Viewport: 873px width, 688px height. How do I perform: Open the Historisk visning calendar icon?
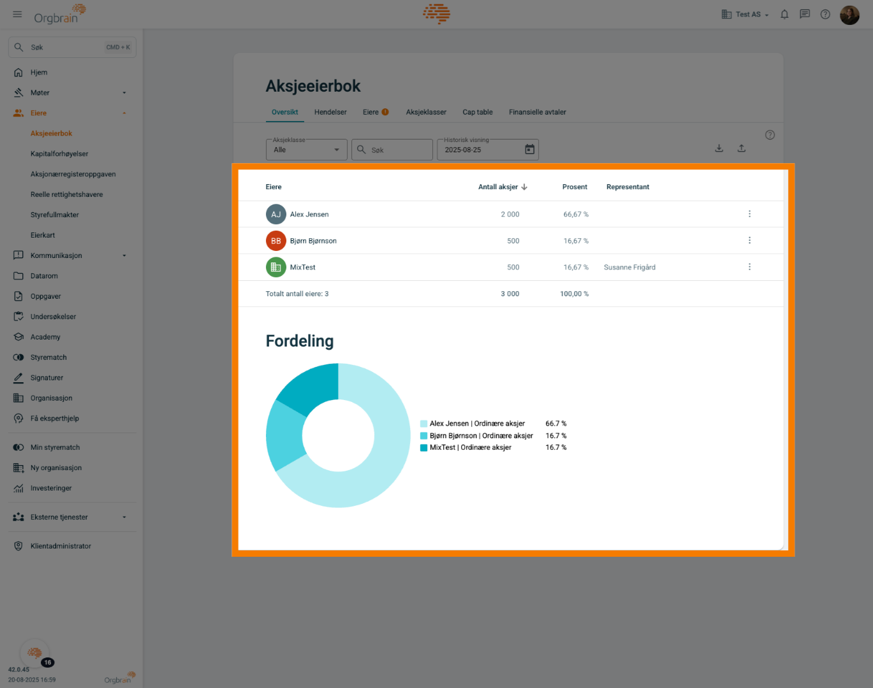point(530,149)
